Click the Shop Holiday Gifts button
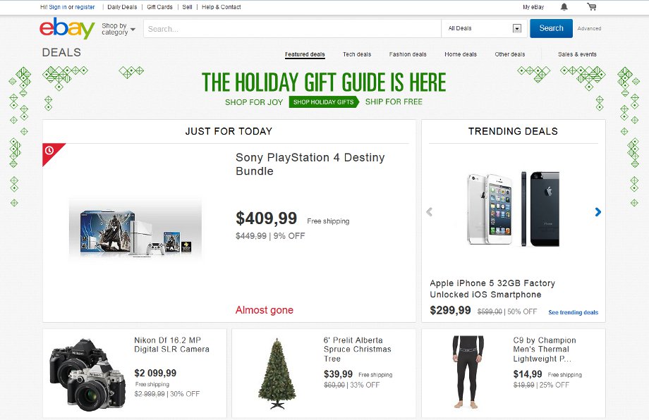The image size is (649, 420). (324, 101)
